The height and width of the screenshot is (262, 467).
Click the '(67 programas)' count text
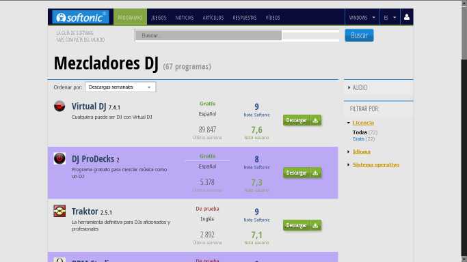(x=187, y=67)
